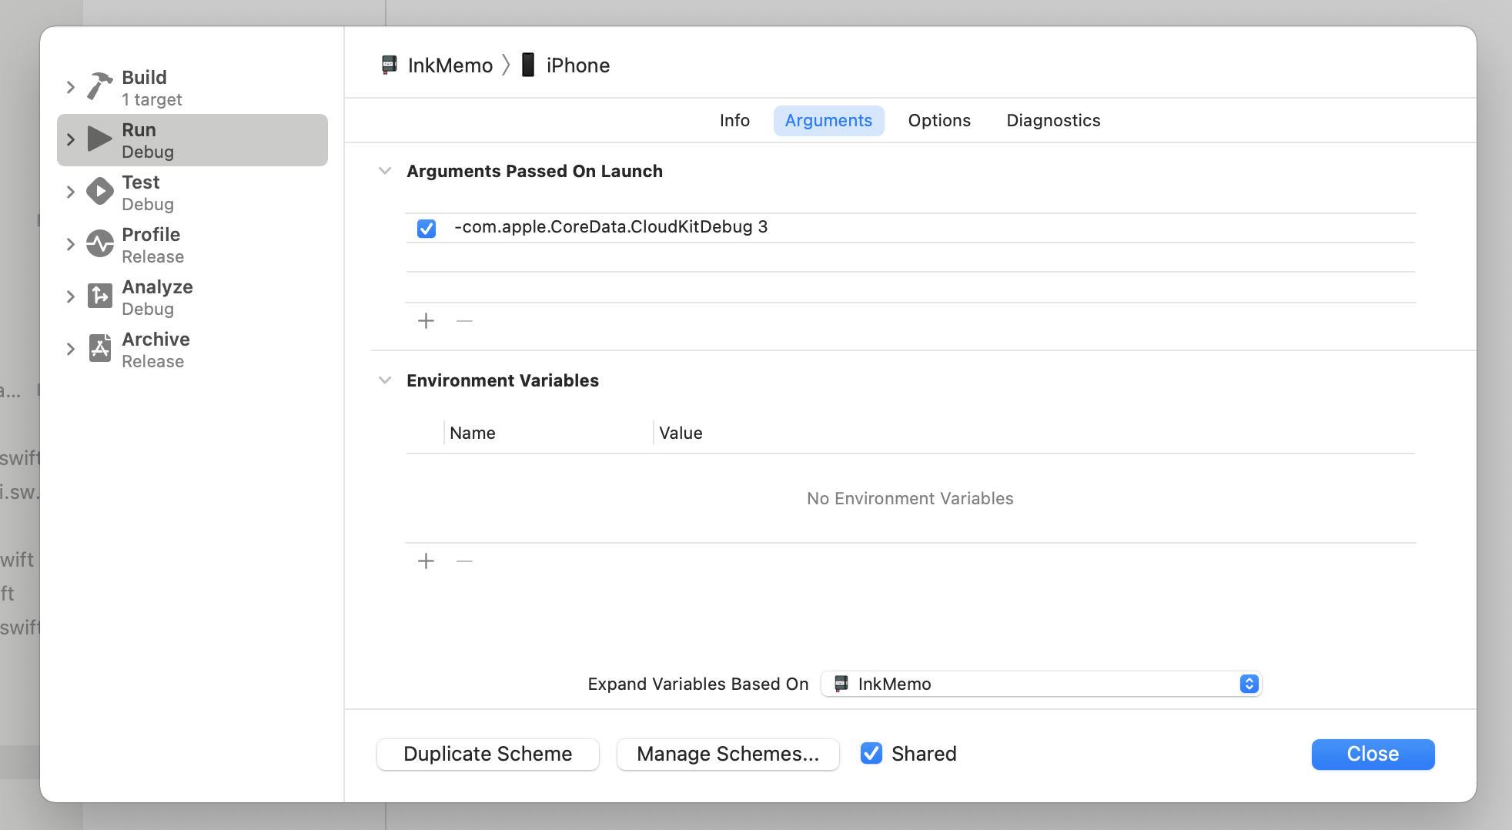The height and width of the screenshot is (830, 1512).
Task: Open Expand Variables Based On dropdown
Action: click(1041, 684)
